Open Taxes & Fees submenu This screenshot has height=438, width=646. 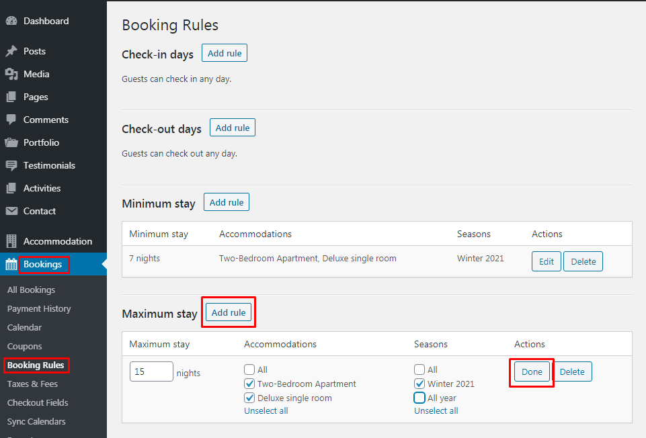pos(32,384)
